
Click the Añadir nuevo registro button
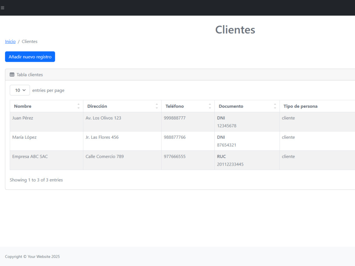(x=30, y=57)
